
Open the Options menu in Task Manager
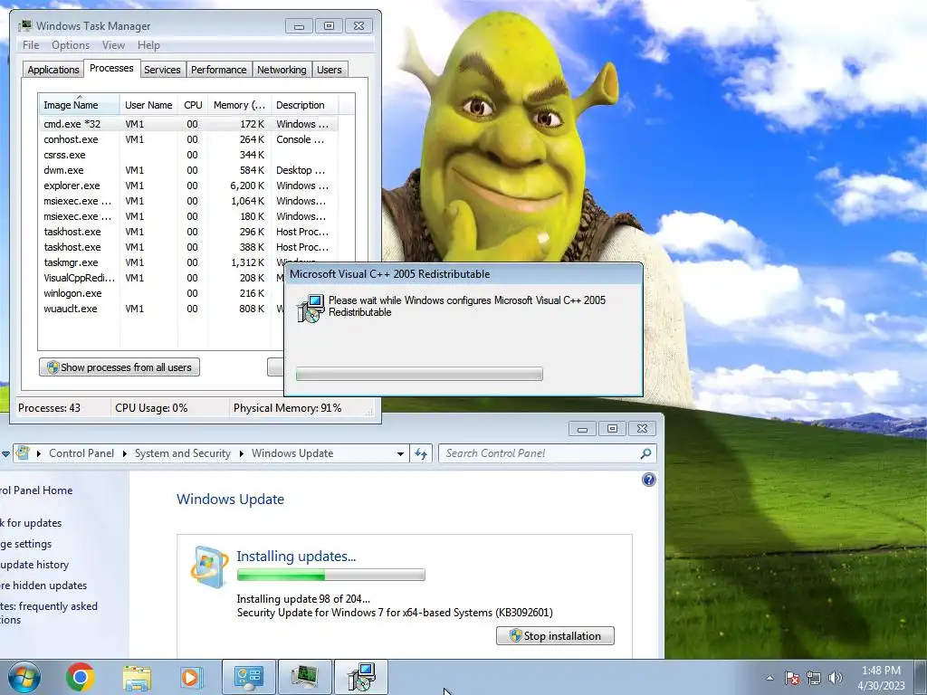click(x=71, y=45)
